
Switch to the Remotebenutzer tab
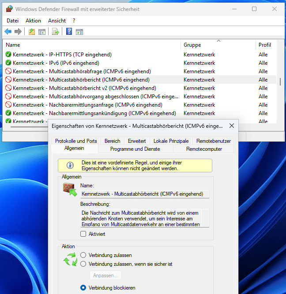[214, 141]
